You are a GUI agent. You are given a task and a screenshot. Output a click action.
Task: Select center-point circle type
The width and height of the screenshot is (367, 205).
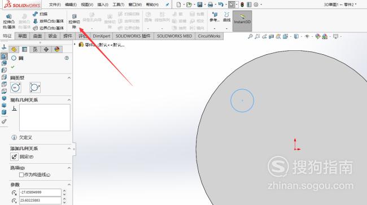click(16, 88)
